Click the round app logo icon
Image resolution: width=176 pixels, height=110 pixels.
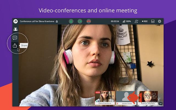[x=15, y=21]
